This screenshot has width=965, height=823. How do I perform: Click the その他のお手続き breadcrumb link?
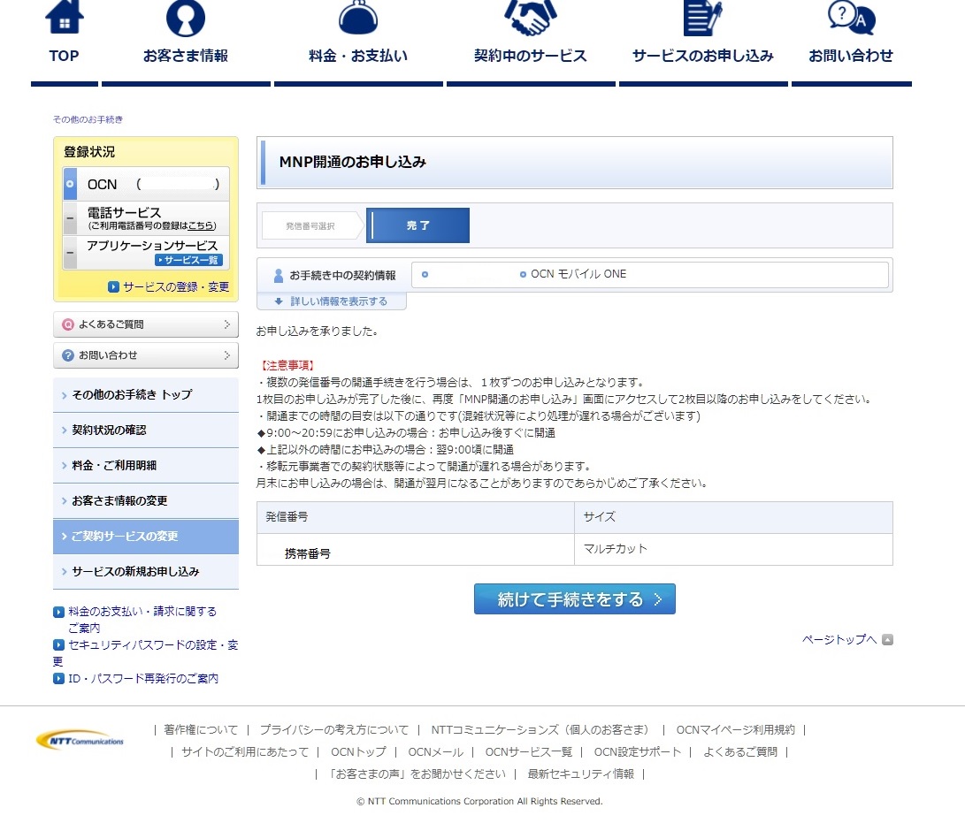pyautogui.click(x=88, y=119)
